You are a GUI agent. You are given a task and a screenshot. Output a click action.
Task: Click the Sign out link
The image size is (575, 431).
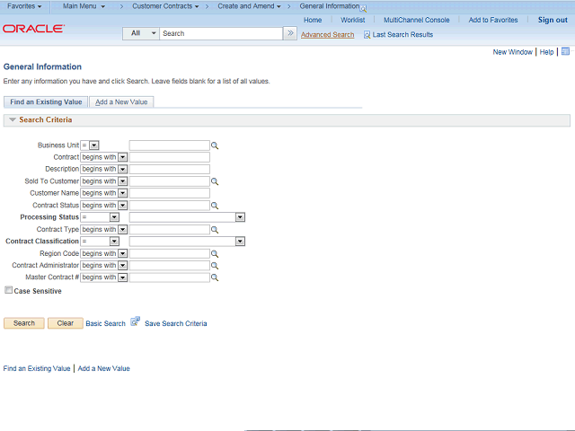click(x=553, y=20)
